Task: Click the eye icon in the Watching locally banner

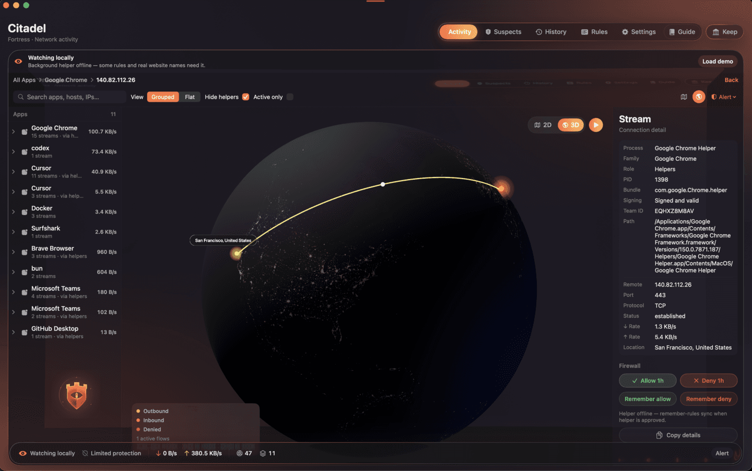Action: tap(18, 61)
